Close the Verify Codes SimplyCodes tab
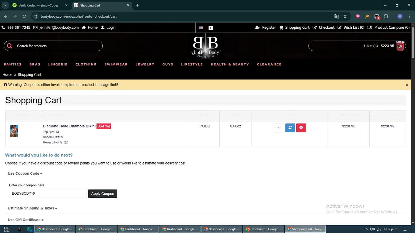The height and width of the screenshot is (233, 415). pos(66,5)
